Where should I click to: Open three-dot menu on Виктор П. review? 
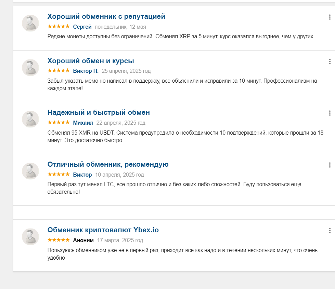(x=330, y=61)
